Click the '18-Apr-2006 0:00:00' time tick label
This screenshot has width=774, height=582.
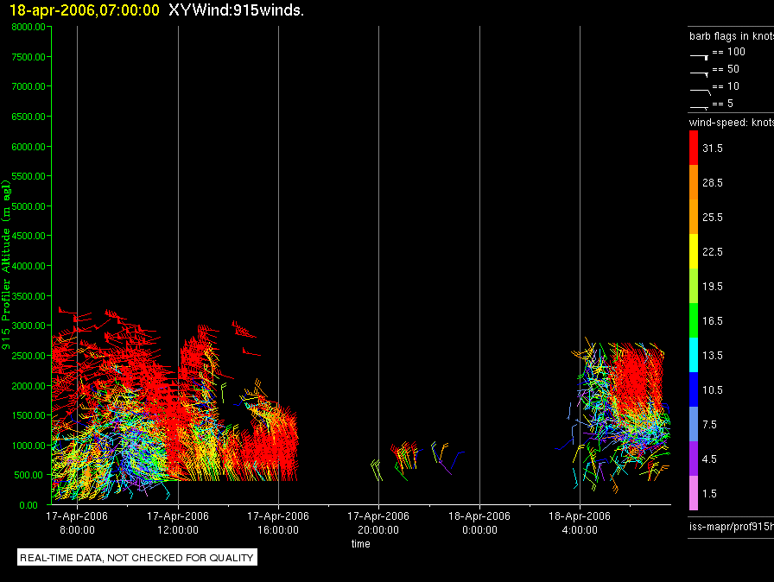[479, 522]
